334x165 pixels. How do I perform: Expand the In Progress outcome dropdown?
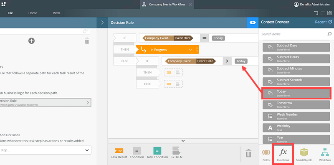[x=190, y=50]
